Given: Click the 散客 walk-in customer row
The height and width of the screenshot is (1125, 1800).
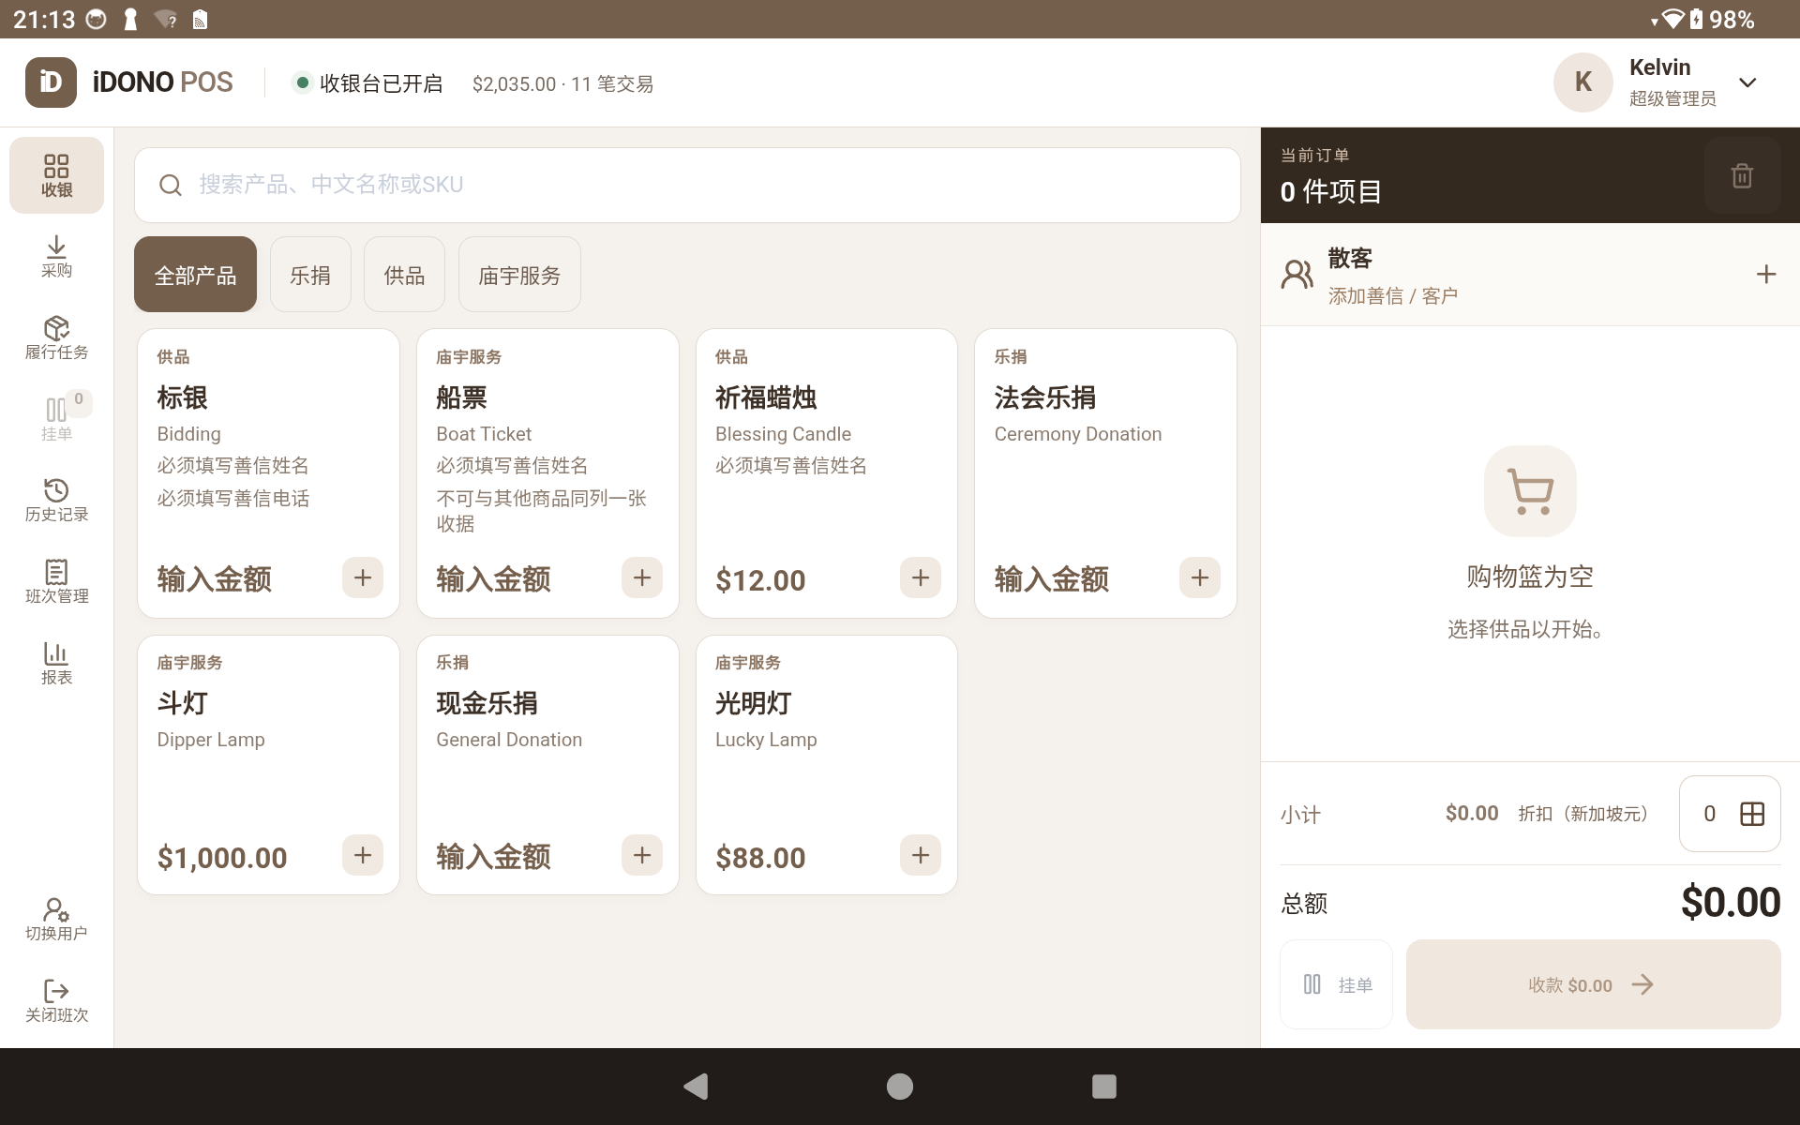Looking at the screenshot, I should click(1530, 275).
